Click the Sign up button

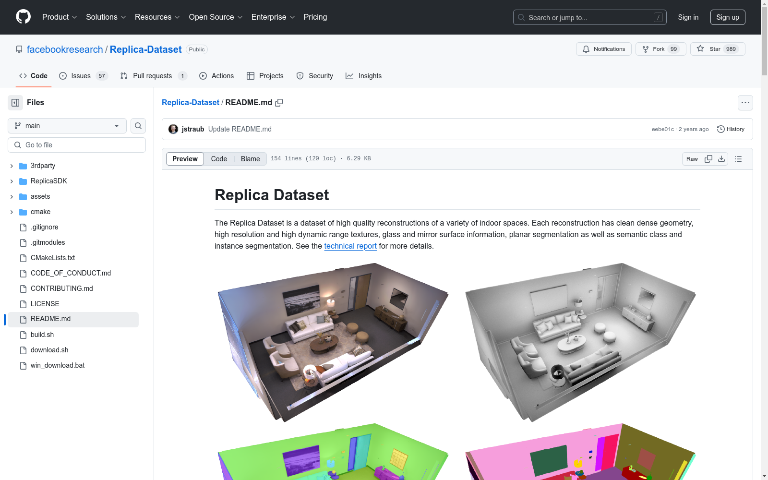point(728,17)
